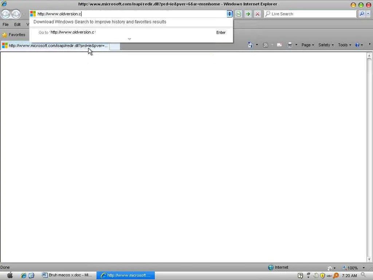
Task: Launch Internet Explorer from quick launch
Action: pyautogui.click(x=23, y=276)
